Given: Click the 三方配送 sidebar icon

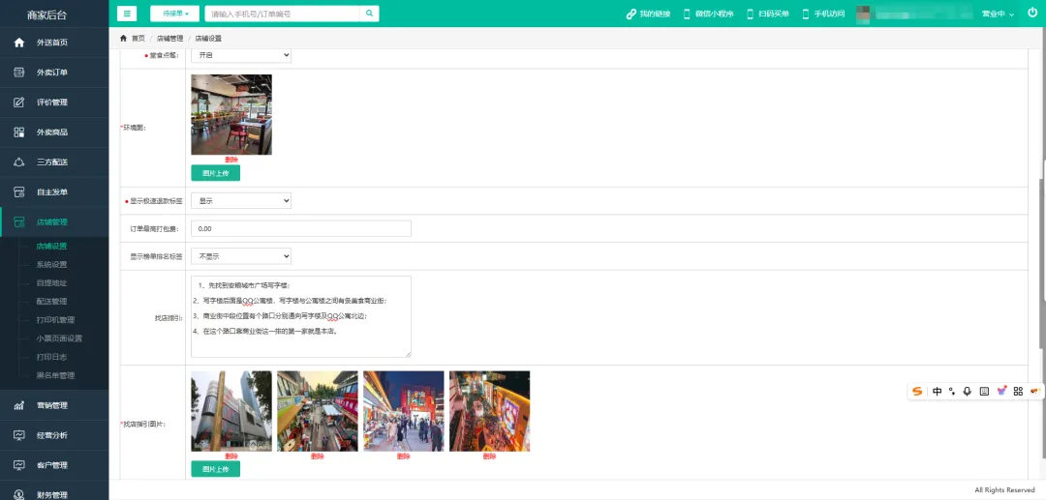Looking at the screenshot, I should pos(19,162).
